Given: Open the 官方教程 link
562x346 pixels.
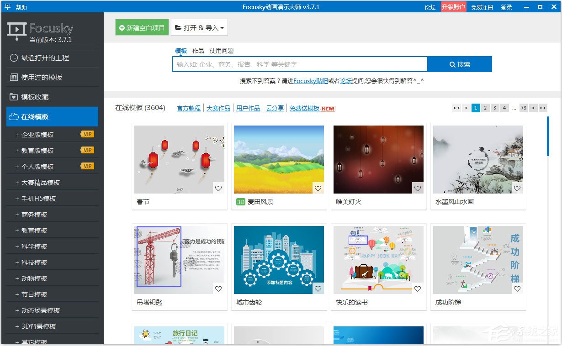Looking at the screenshot, I should point(189,108).
